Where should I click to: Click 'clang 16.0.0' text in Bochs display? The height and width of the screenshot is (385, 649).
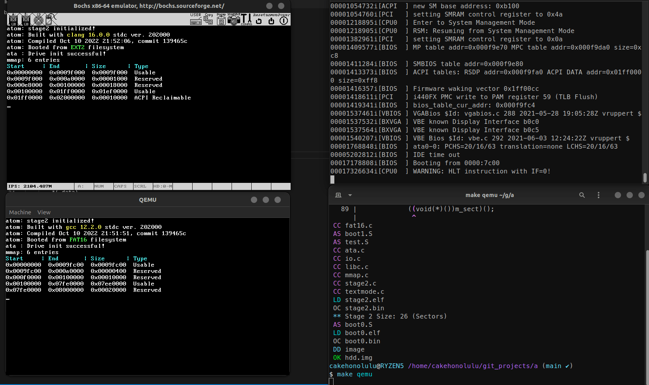[88, 35]
